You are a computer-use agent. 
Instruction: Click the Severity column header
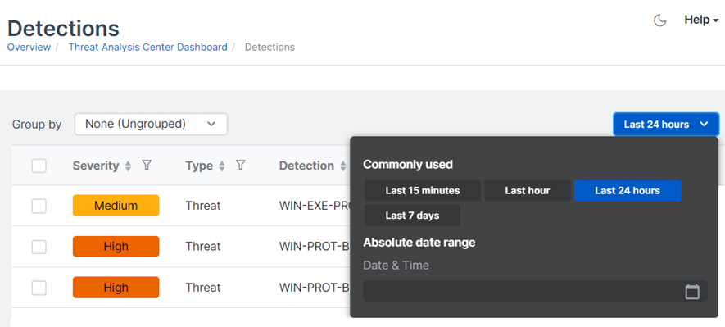96,166
